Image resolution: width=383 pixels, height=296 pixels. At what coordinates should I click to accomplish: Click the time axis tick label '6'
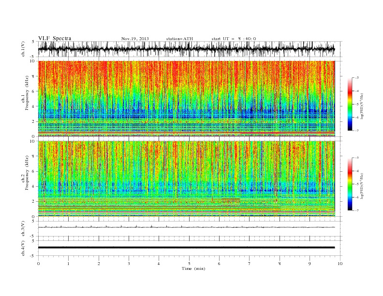[219, 264]
